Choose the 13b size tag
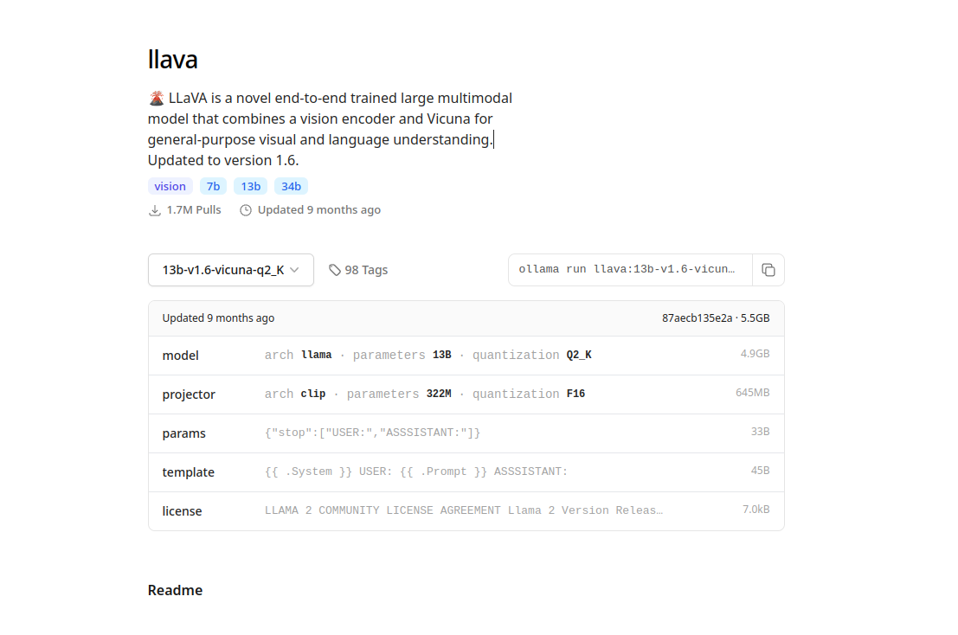Image resolution: width=958 pixels, height=635 pixels. coord(250,186)
